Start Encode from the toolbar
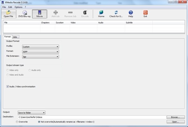Image resolution: width=188 pixels, height=127 pixels. point(85,14)
